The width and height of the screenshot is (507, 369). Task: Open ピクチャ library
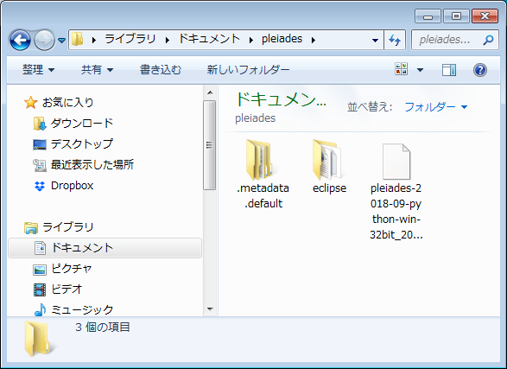pos(63,269)
